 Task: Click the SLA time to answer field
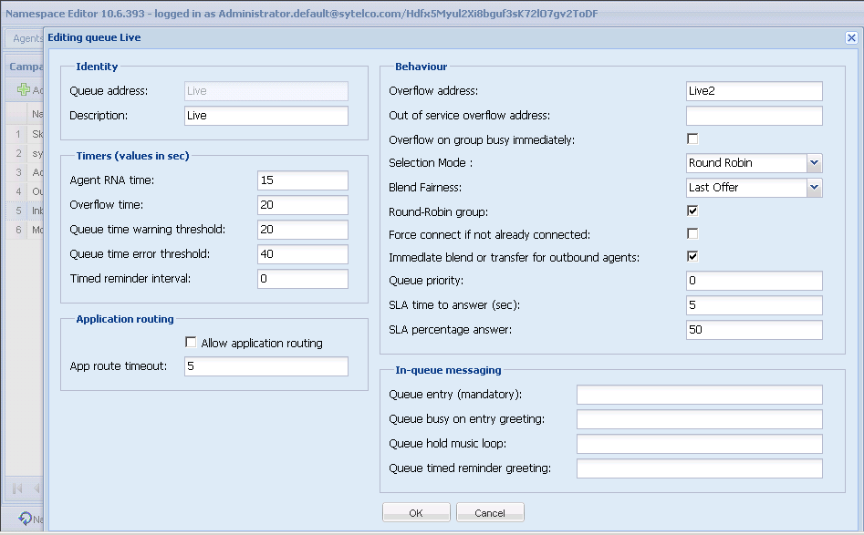755,305
